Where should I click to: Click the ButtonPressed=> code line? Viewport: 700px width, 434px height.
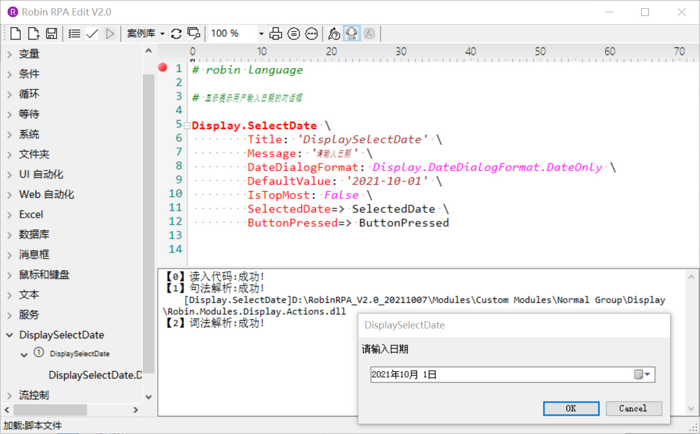tap(348, 223)
